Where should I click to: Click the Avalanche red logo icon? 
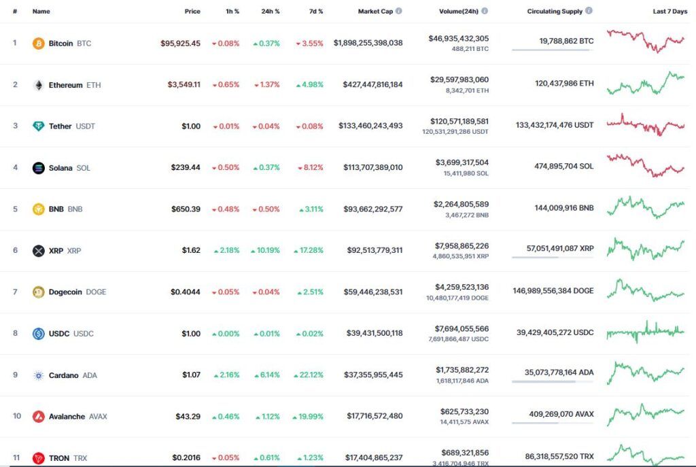pos(39,417)
